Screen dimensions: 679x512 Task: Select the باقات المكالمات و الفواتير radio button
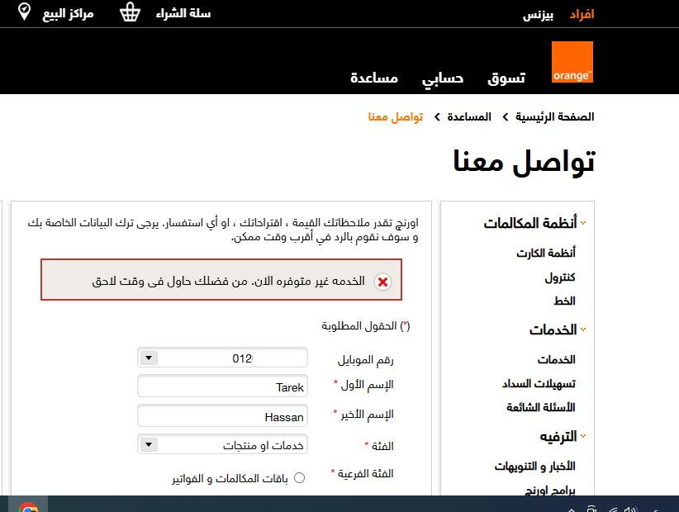click(299, 478)
